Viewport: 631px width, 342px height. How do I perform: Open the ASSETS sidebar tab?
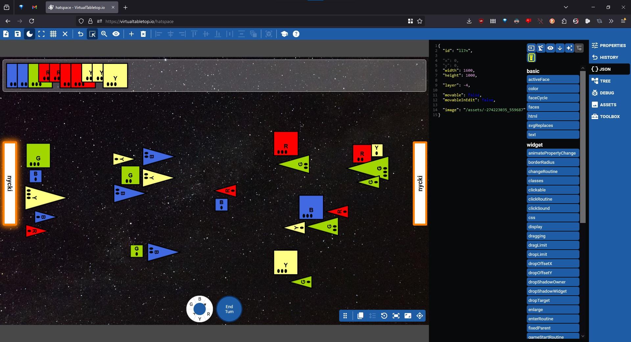point(608,105)
